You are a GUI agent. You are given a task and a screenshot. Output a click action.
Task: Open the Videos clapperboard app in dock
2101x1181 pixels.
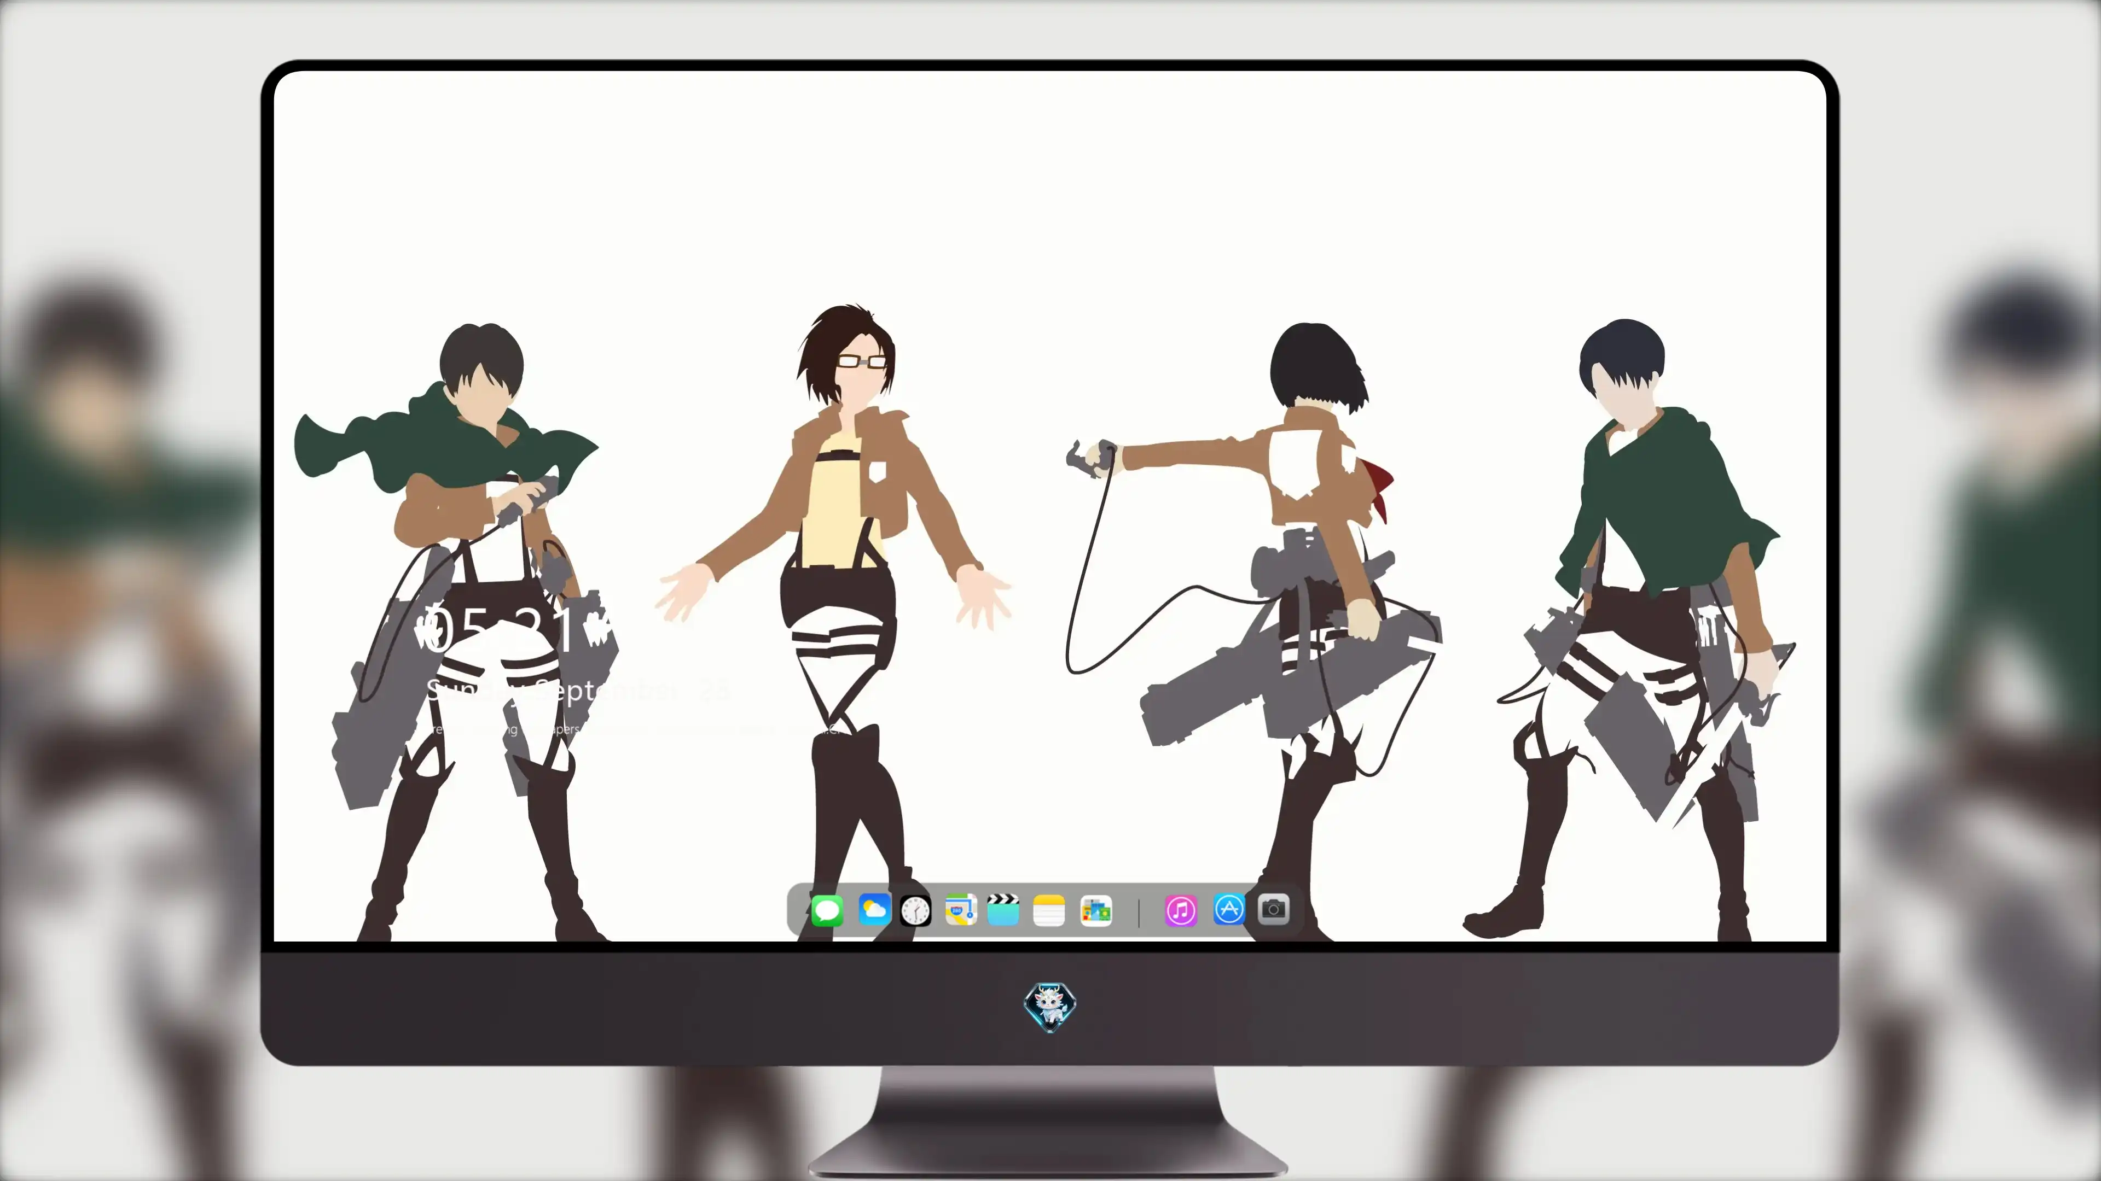tap(1003, 910)
